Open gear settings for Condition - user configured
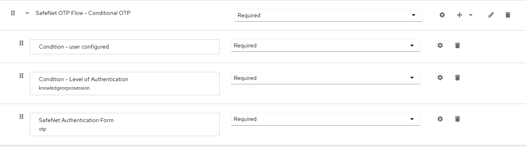Screen dimensions: 526x147 [x=440, y=45]
